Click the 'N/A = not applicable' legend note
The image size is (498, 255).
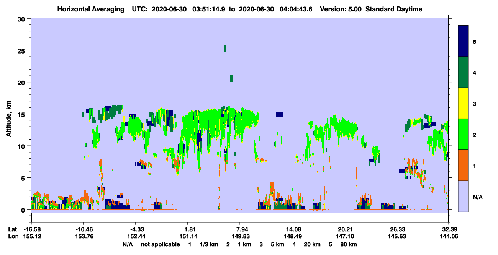coord(151,244)
